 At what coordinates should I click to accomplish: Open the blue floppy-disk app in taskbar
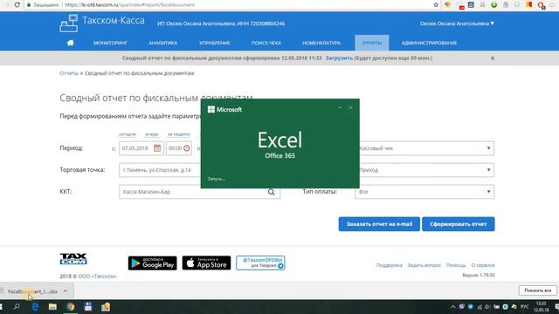[x=88, y=306]
